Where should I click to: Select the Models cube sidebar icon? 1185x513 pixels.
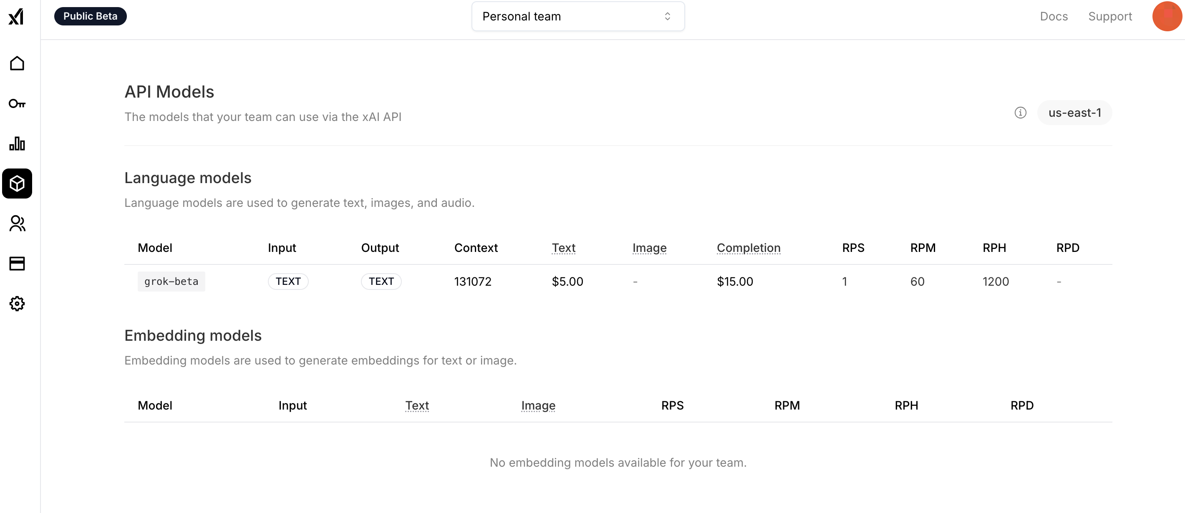[17, 184]
